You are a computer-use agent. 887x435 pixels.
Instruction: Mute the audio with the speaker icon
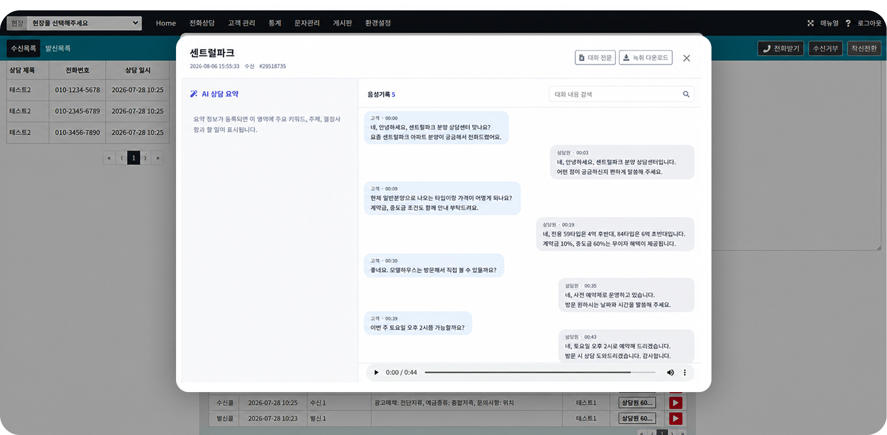(671, 372)
